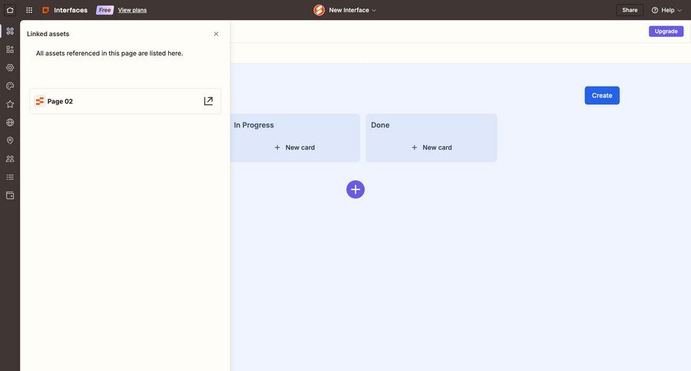Open settings gear in left sidebar

[10, 67]
